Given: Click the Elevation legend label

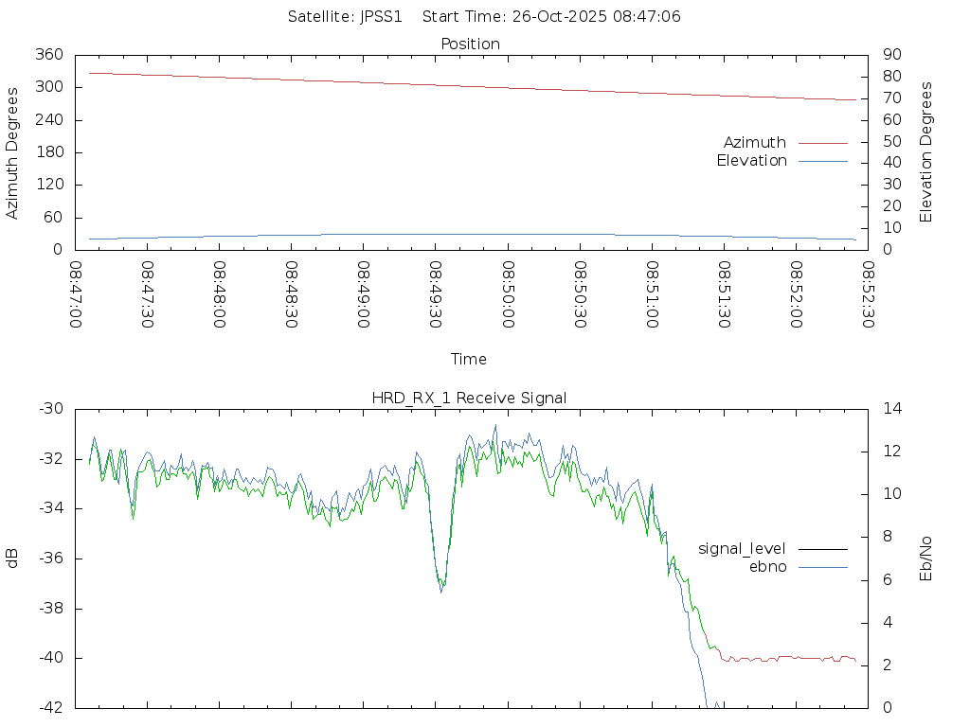Looking at the screenshot, I should tap(751, 161).
